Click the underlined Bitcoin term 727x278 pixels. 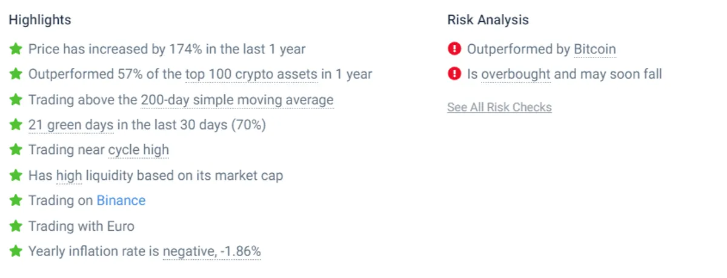click(x=595, y=50)
